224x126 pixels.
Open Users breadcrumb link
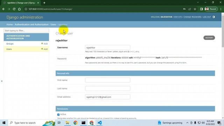[x=53, y=24]
